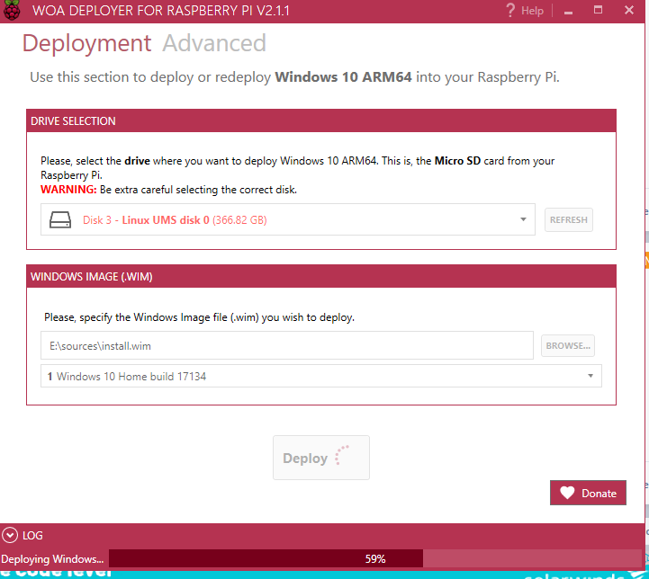Click the 59% deployment progress bar
Image resolution: width=649 pixels, height=579 pixels.
click(x=375, y=559)
